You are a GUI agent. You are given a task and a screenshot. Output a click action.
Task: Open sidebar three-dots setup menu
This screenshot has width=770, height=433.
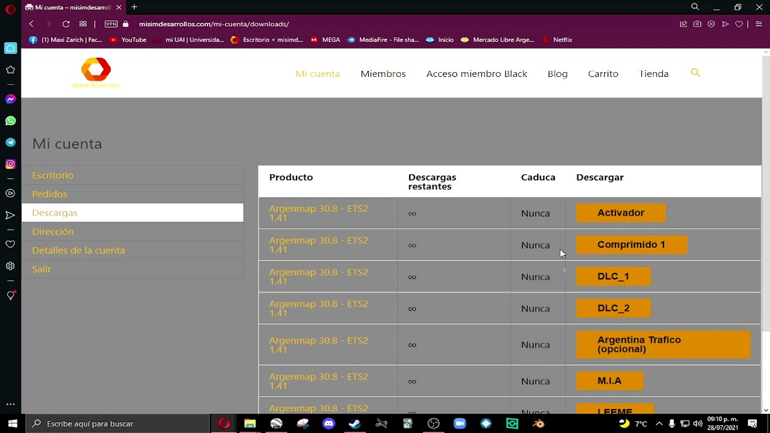pyautogui.click(x=10, y=405)
